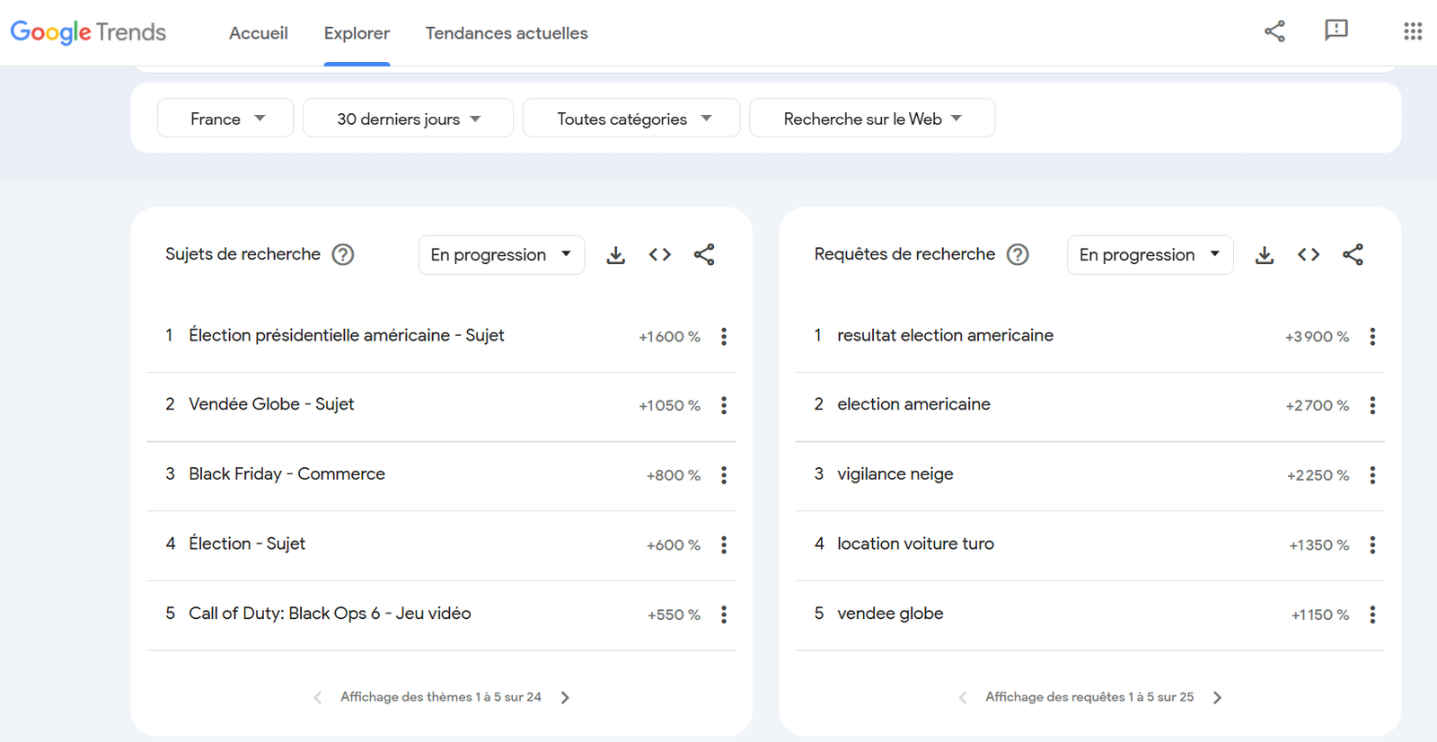Open more options for Vendée Globe - Sujet
The width and height of the screenshot is (1437, 742).
click(724, 405)
